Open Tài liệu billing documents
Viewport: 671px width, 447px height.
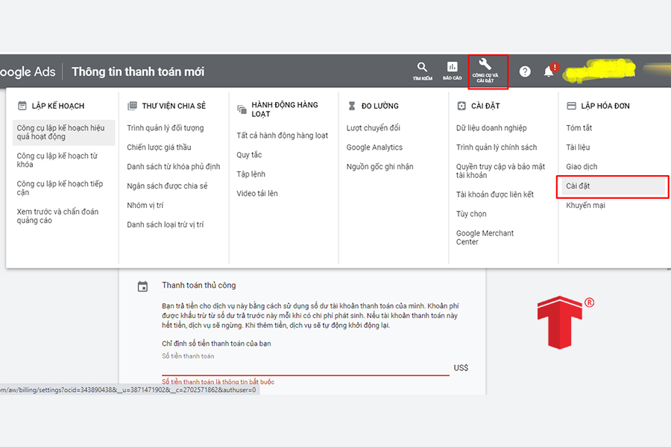pos(578,148)
